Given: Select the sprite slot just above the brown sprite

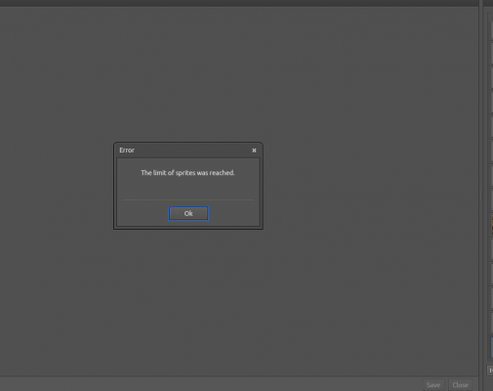Looking at the screenshot, I should pos(491,200).
